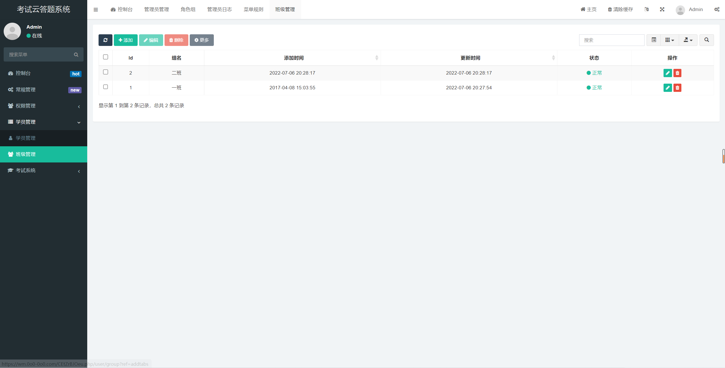Click the red delete icon for 一班
The image size is (725, 368).
point(677,88)
